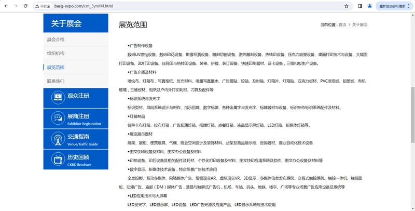The image size is (415, 211).
Task: Open the browser side panel icon
Action: click(359, 6)
